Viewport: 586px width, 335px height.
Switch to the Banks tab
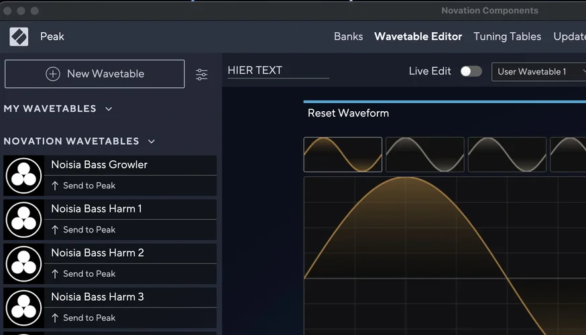[x=348, y=37]
